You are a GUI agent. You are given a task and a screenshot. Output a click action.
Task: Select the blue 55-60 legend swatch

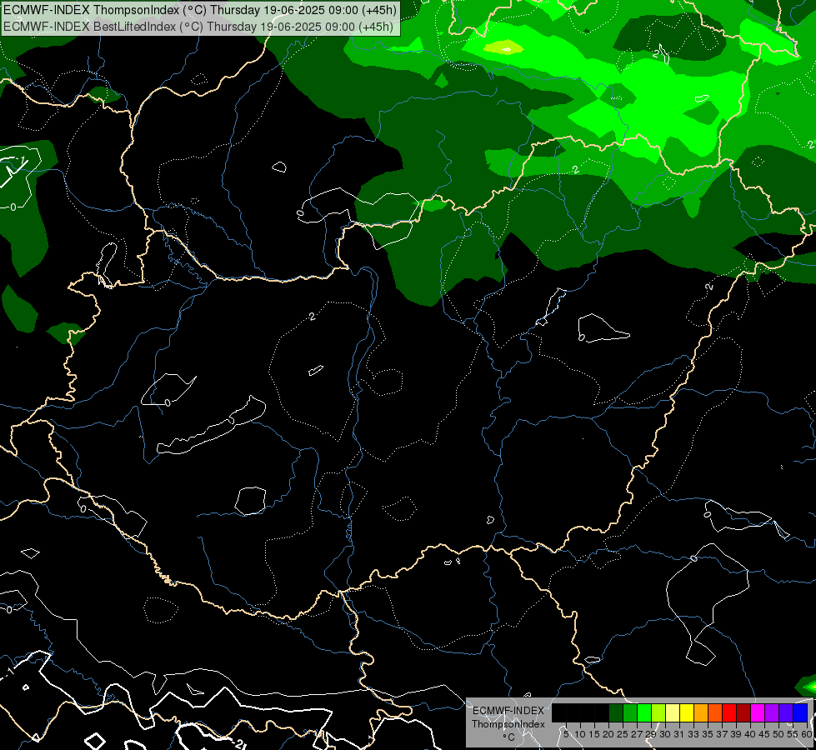click(x=800, y=712)
